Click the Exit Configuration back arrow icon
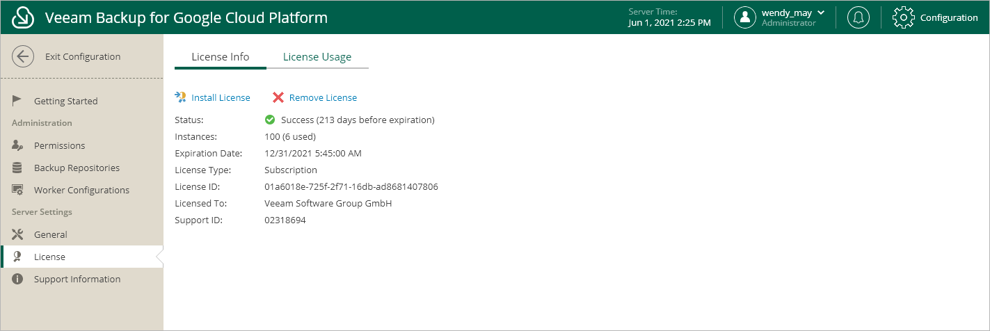Screen dimensions: 990x331 point(23,56)
